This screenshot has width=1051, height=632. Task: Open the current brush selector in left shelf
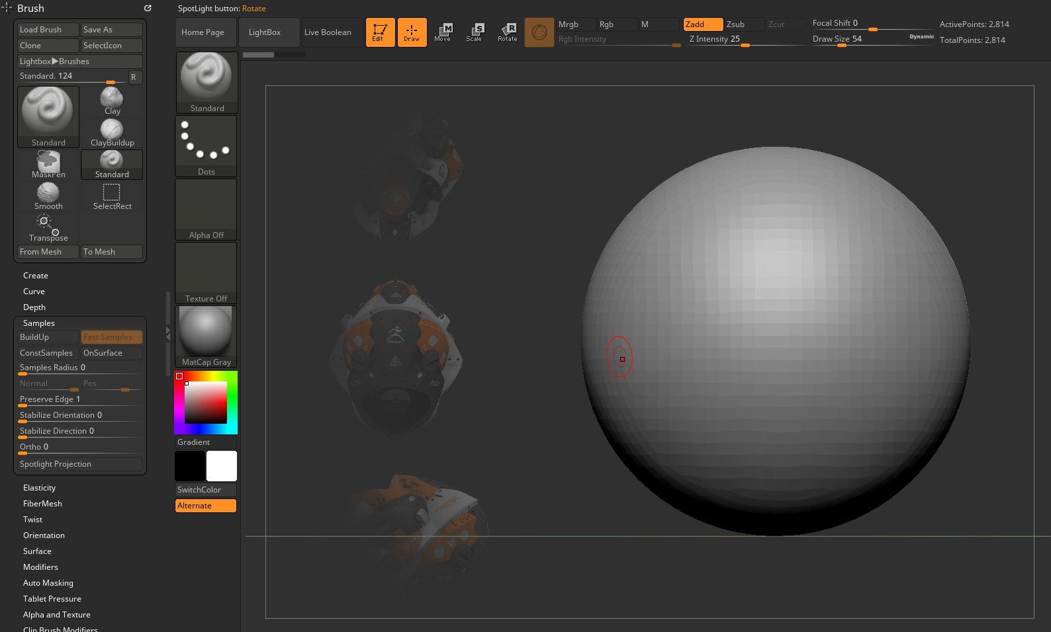(206, 83)
